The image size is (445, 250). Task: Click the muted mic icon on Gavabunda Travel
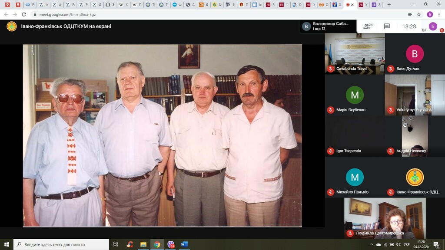330,69
